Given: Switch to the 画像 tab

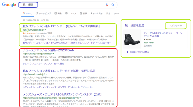Looking at the screenshot, I should [x=58, y=14].
